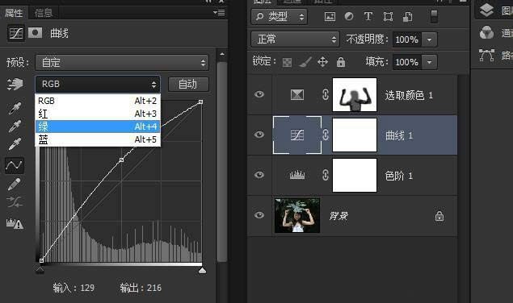Choose 蓝 channel Alt+5
This screenshot has width=513, height=303.
coord(98,139)
